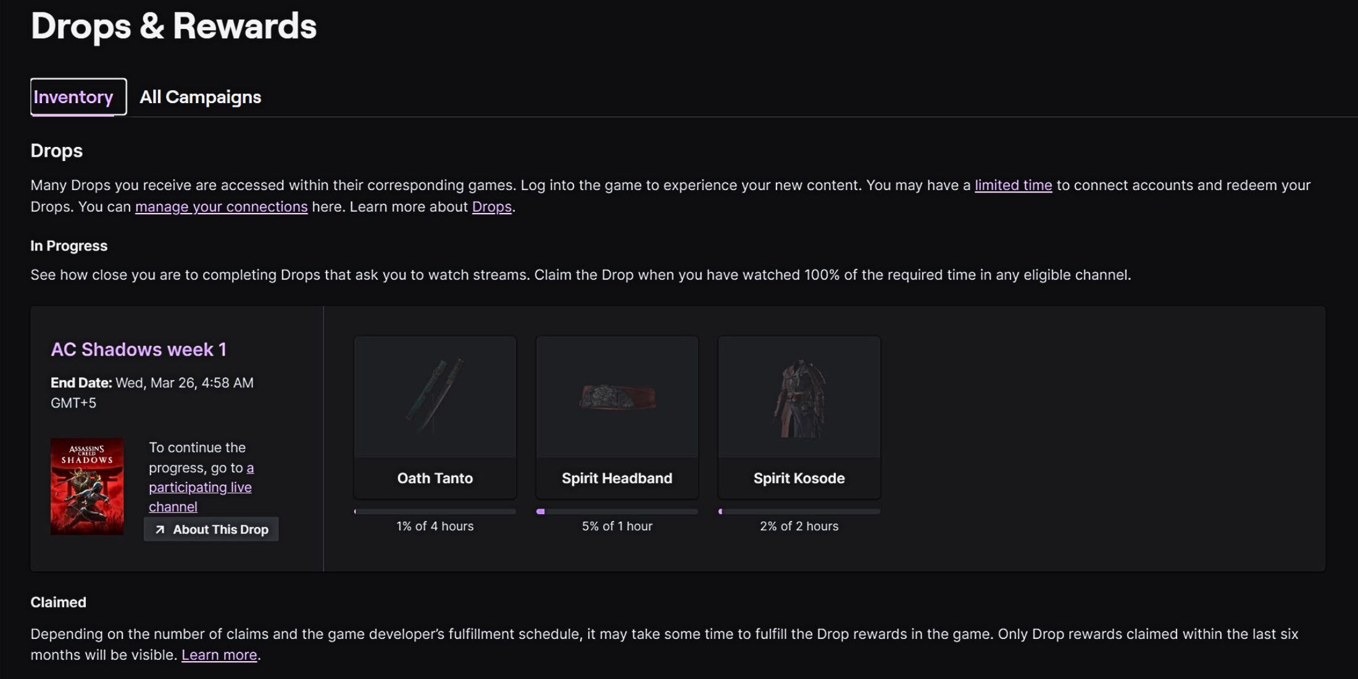Screen dimensions: 1358x679
Task: Switch to All Campaigns tab
Action: (x=200, y=97)
